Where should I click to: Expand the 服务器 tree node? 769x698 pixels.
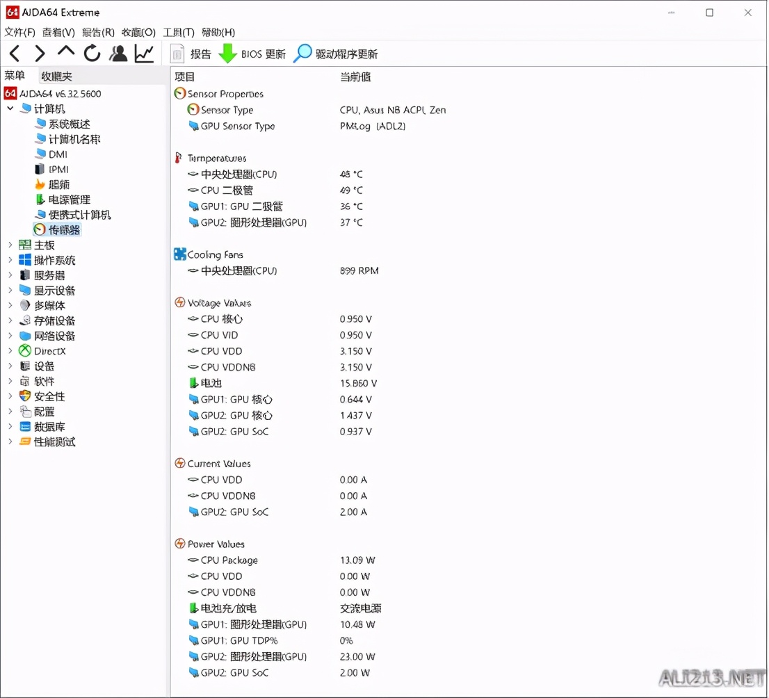point(10,275)
